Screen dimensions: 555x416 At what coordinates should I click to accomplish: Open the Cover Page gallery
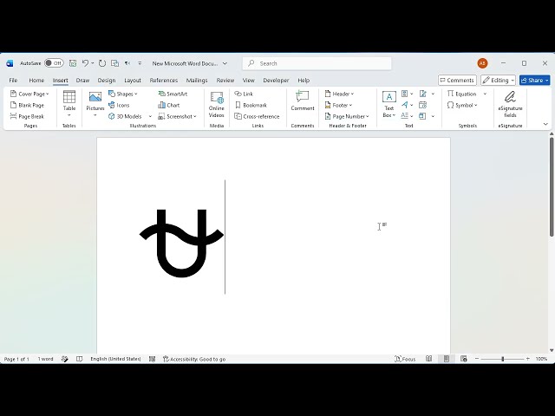point(29,94)
